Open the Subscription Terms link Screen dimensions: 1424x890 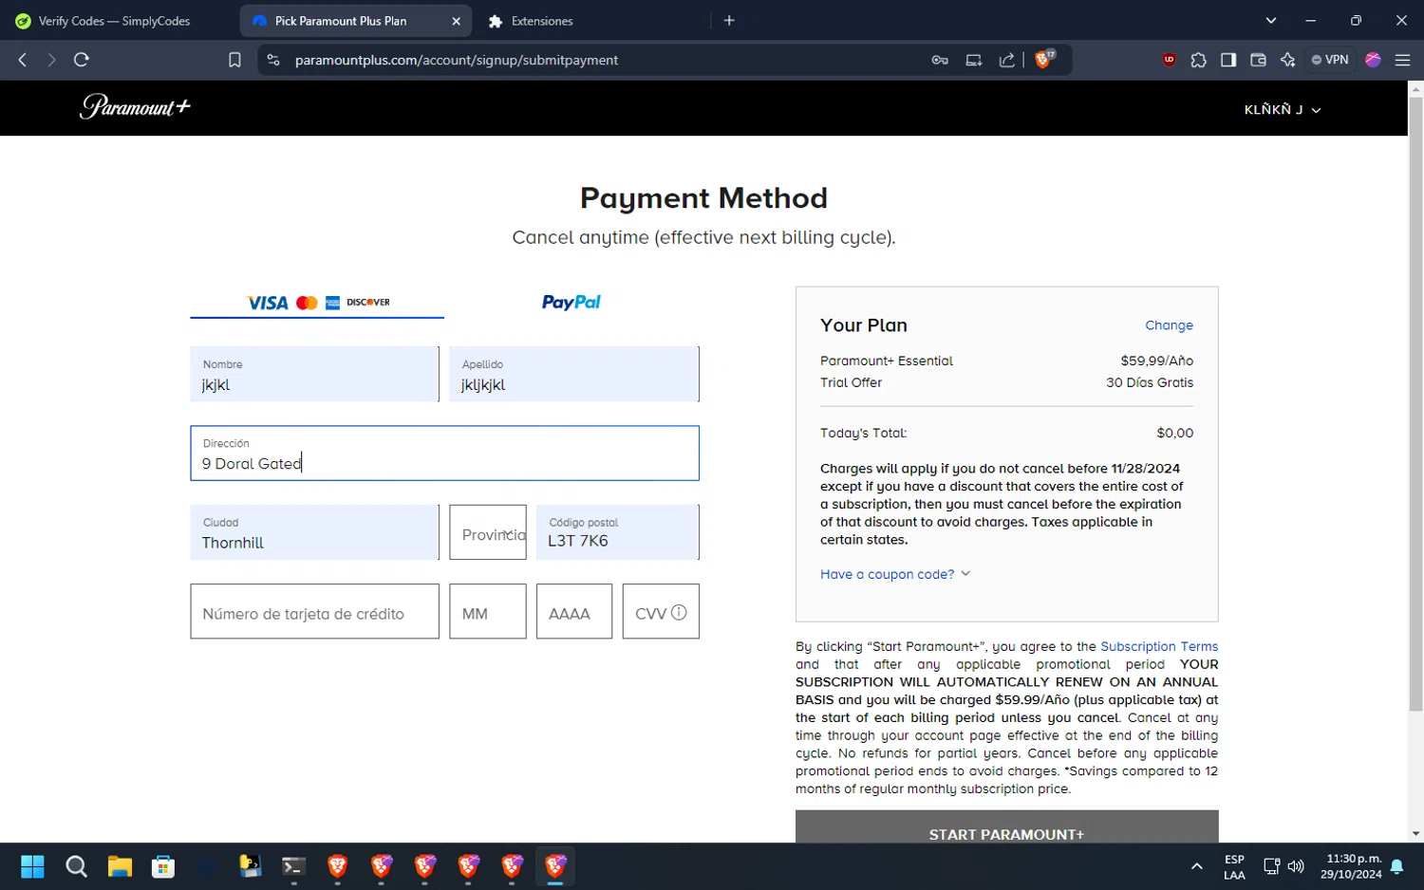click(1159, 646)
